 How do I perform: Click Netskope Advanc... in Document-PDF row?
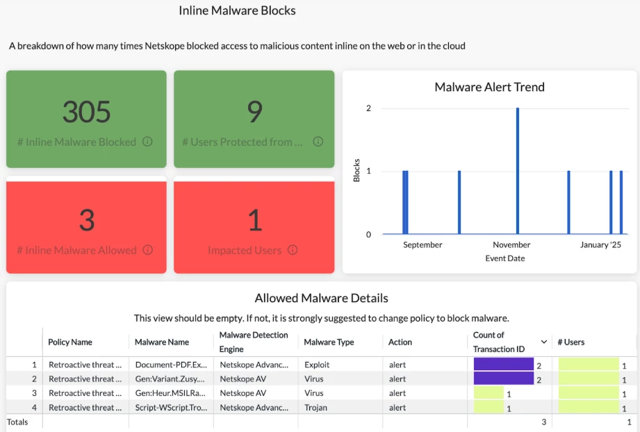pyautogui.click(x=254, y=365)
